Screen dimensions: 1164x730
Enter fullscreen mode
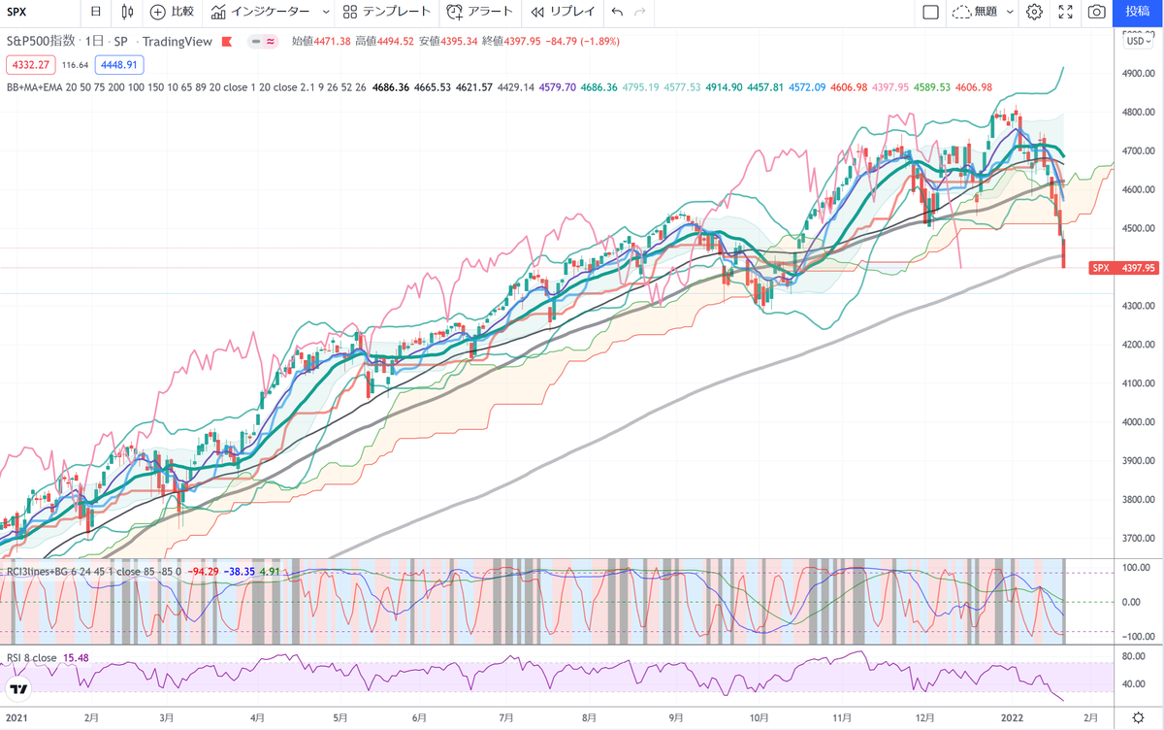pyautogui.click(x=1065, y=12)
